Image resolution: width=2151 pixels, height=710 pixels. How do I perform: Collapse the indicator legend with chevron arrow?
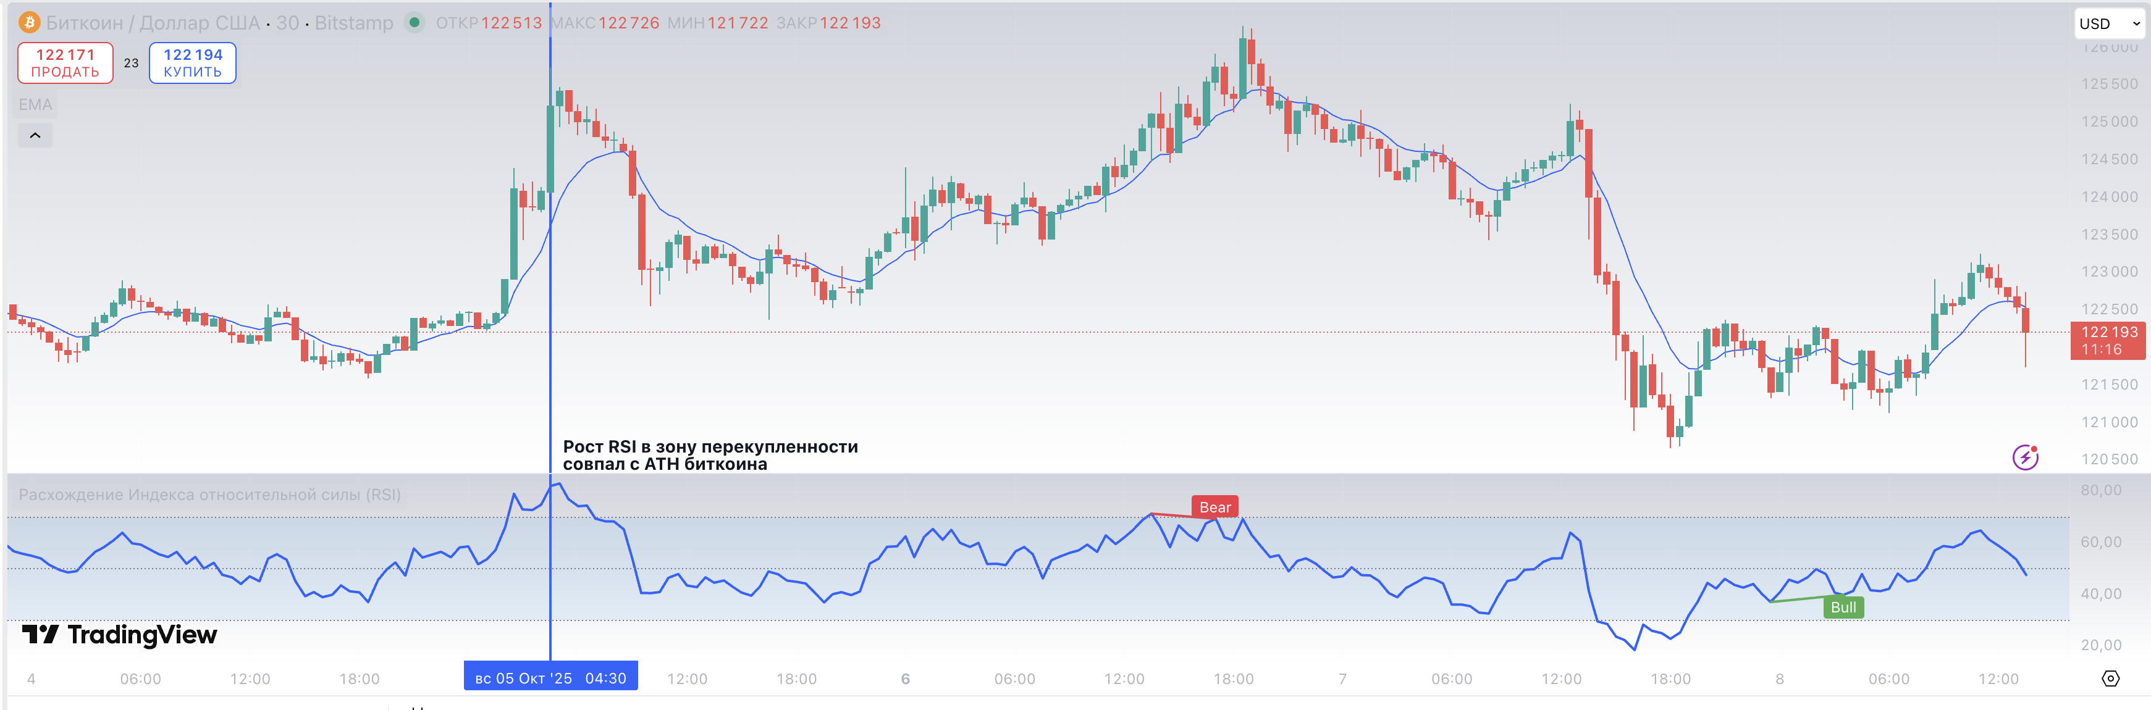click(x=35, y=135)
